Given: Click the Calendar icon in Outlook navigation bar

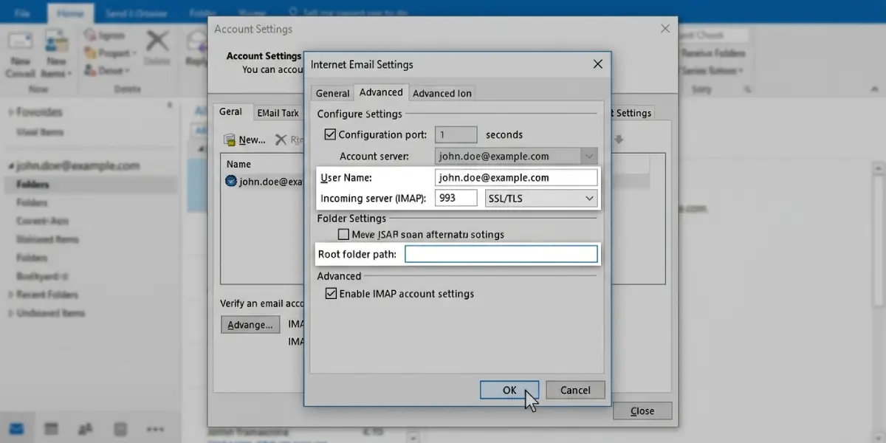Looking at the screenshot, I should 51,428.
